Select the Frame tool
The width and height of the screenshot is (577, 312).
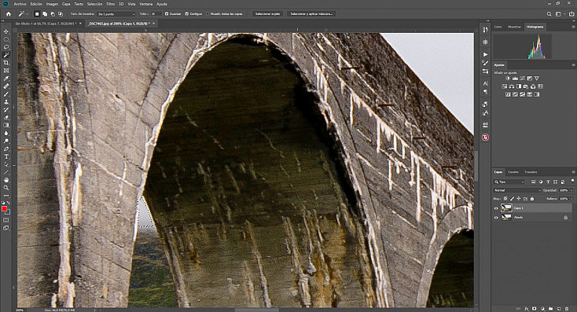[6, 71]
